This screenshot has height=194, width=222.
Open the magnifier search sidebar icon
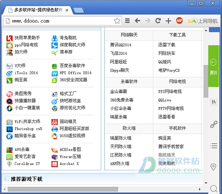click(213, 188)
